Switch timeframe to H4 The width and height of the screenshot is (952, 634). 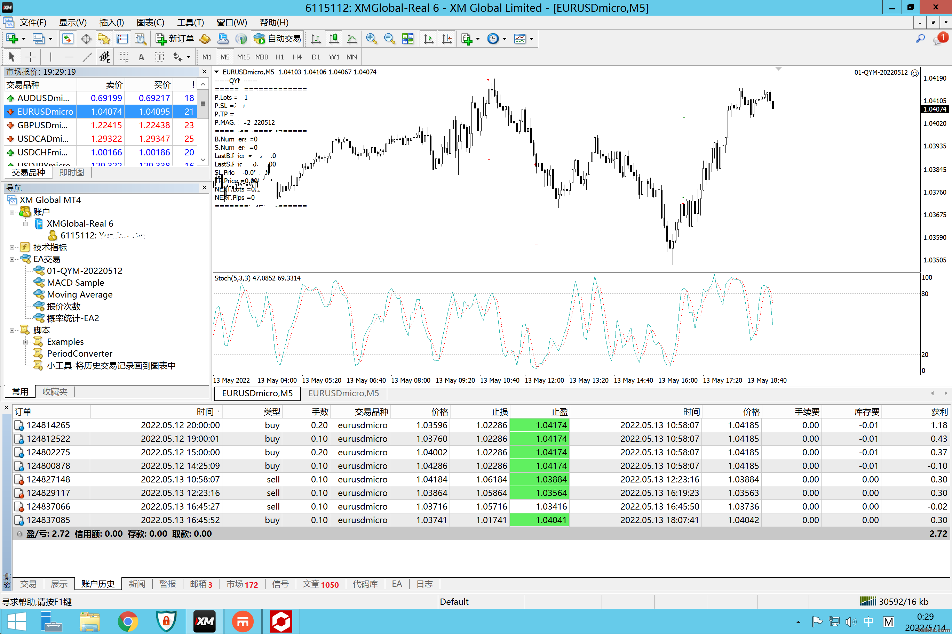297,57
